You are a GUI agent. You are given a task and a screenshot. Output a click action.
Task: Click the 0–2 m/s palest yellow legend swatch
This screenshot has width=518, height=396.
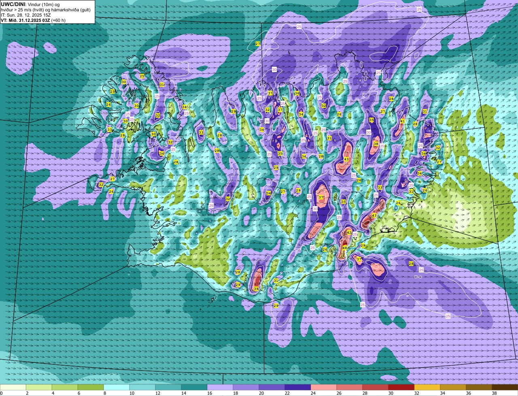pyautogui.click(x=13, y=387)
